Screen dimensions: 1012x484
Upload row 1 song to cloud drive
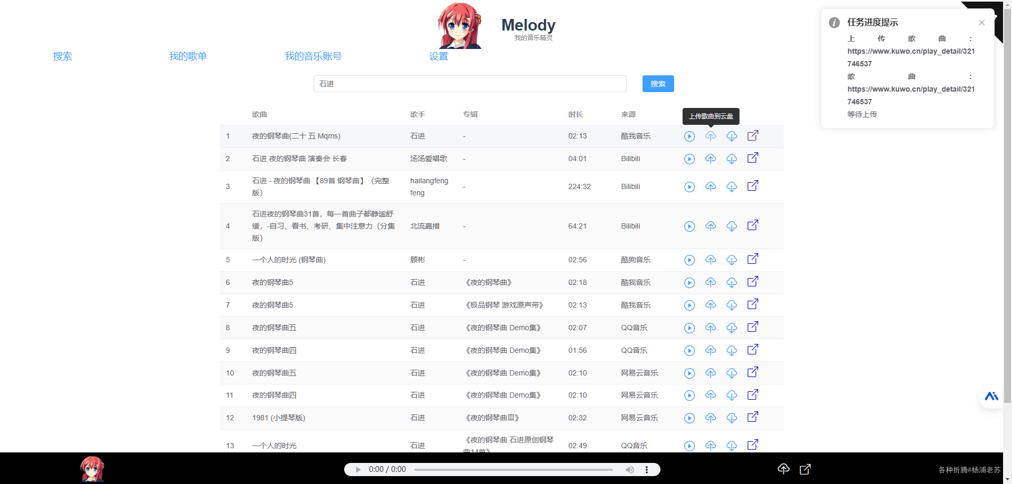[711, 136]
